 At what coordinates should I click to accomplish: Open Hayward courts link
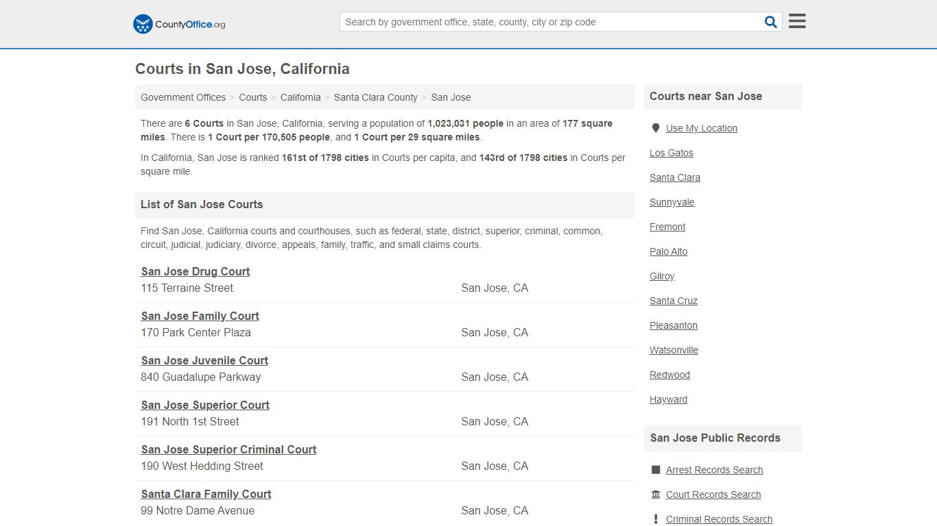[669, 399]
